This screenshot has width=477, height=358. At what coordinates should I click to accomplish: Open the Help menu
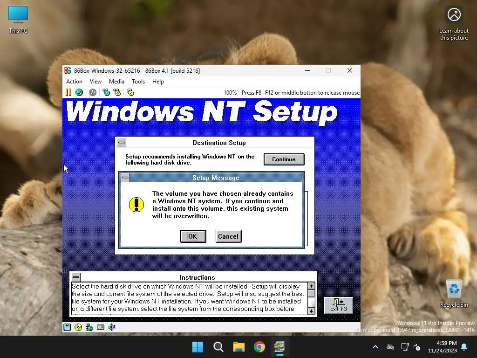pos(158,82)
